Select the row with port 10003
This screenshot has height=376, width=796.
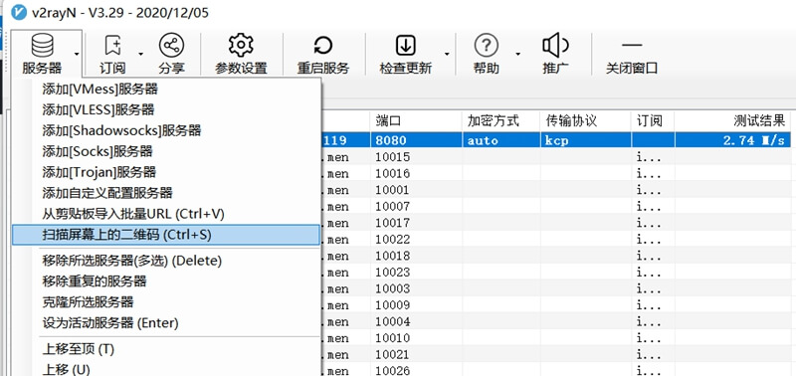tap(556, 288)
